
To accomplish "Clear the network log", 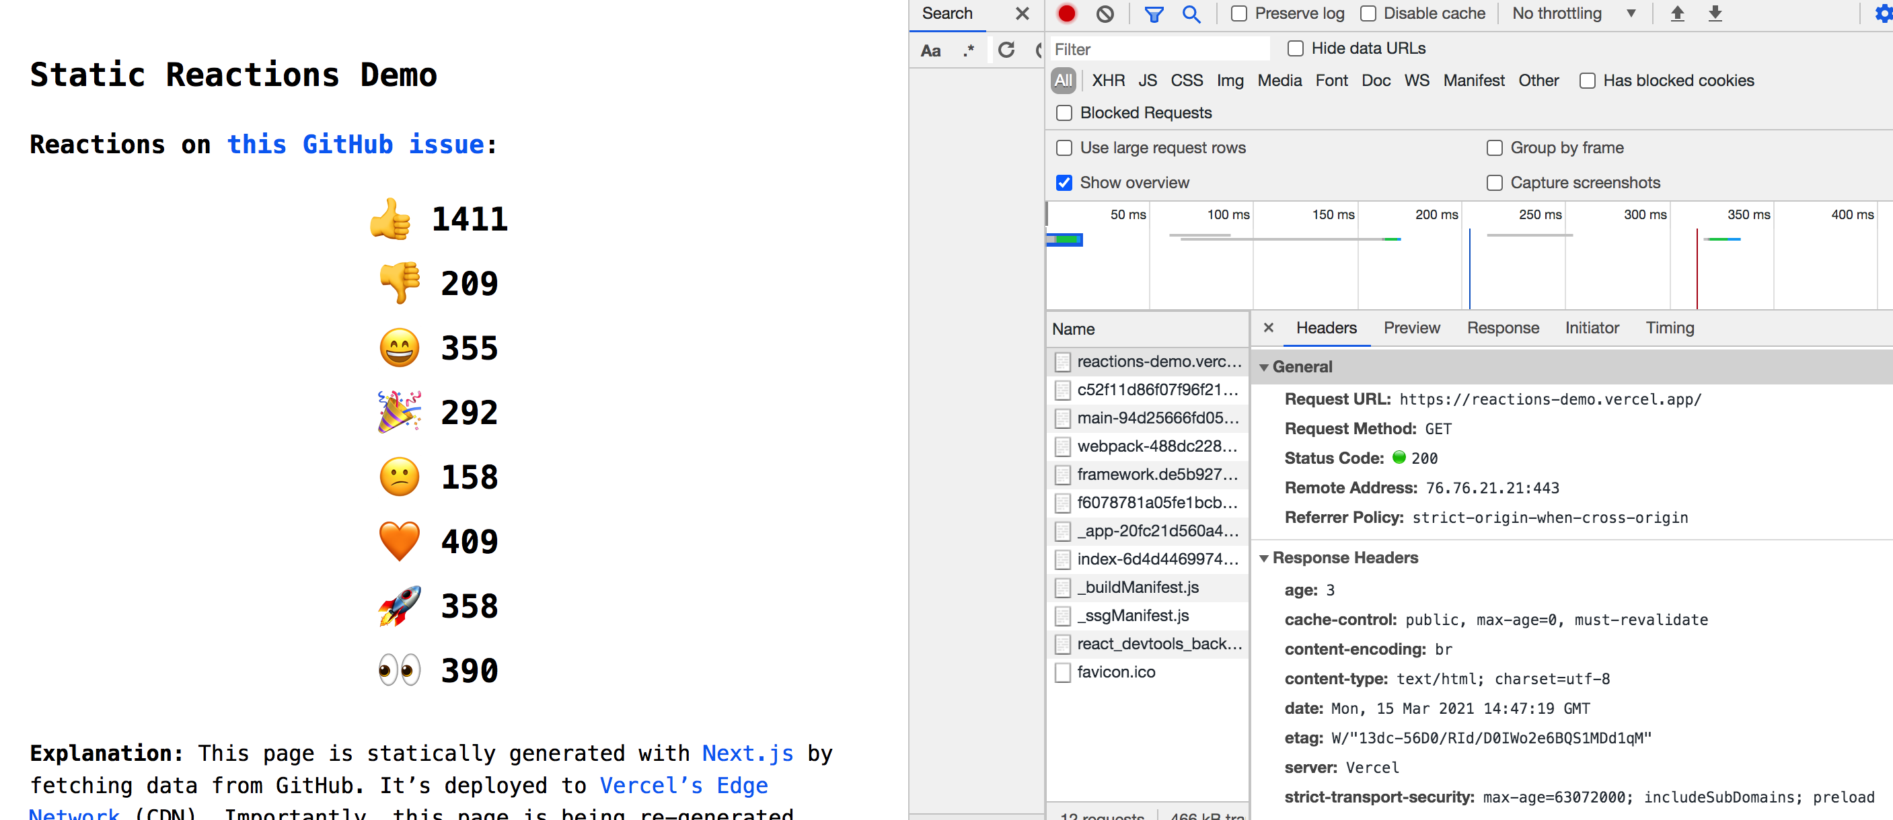I will click(1105, 13).
